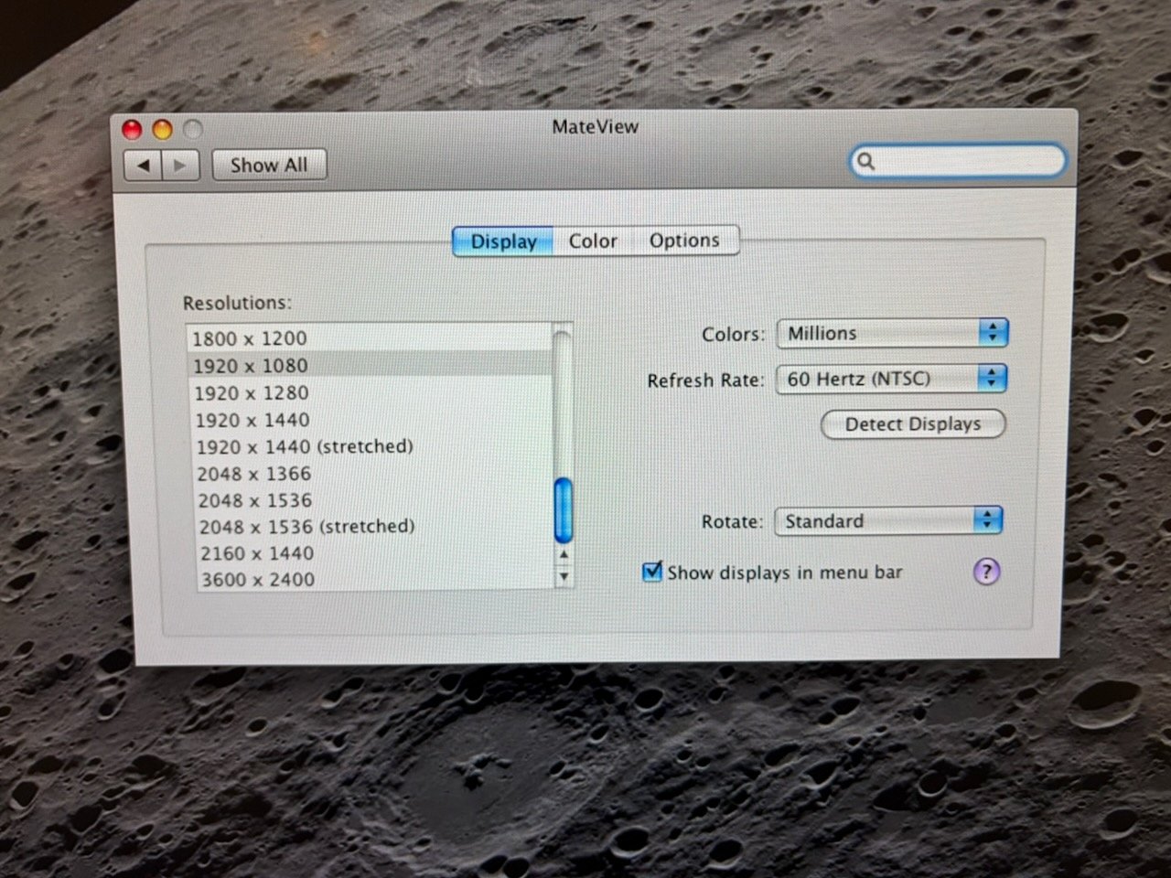
Task: Select resolution 1920 x 1440
Action: click(x=372, y=420)
